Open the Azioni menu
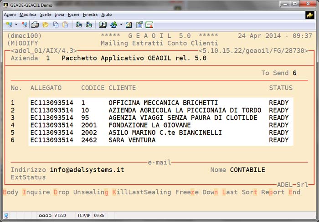The width and height of the screenshot is (319, 222). 10,15
